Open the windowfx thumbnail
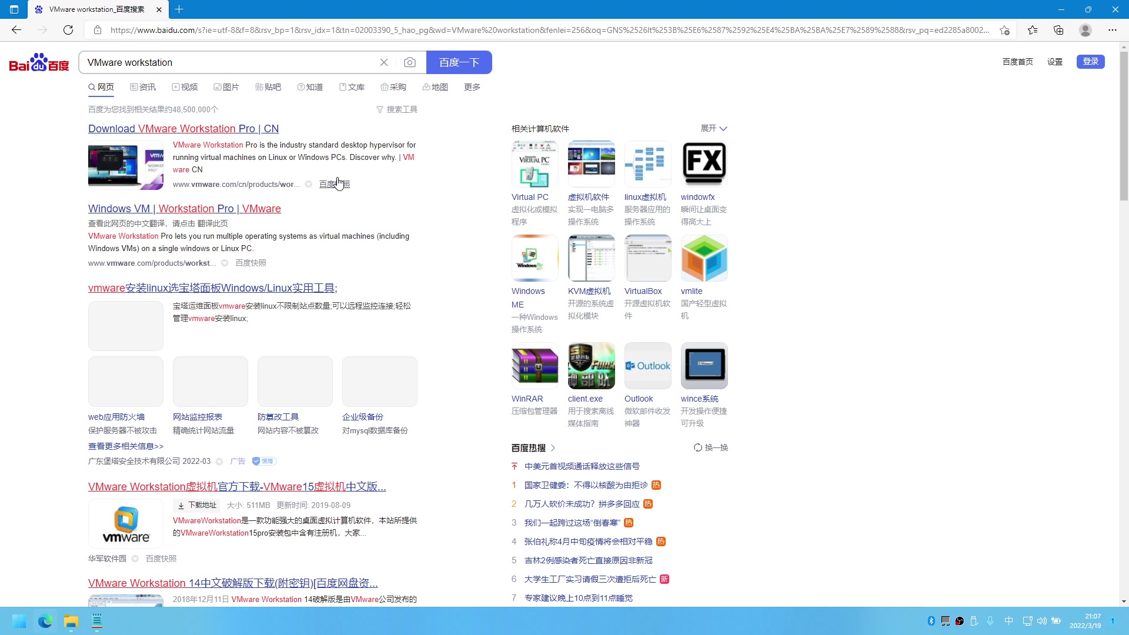 coord(704,164)
